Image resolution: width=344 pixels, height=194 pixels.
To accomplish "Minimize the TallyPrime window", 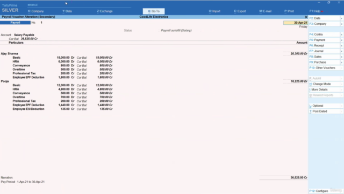I will [319, 2].
